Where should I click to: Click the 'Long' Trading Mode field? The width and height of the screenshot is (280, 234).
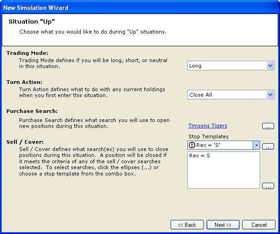coord(227,66)
